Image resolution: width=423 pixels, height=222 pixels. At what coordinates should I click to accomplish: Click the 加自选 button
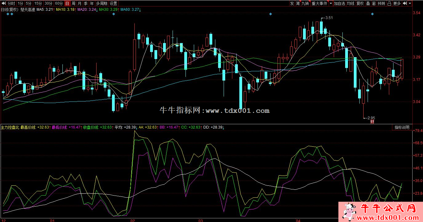[340, 3]
